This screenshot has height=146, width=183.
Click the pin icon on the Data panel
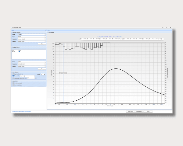click(46, 30)
